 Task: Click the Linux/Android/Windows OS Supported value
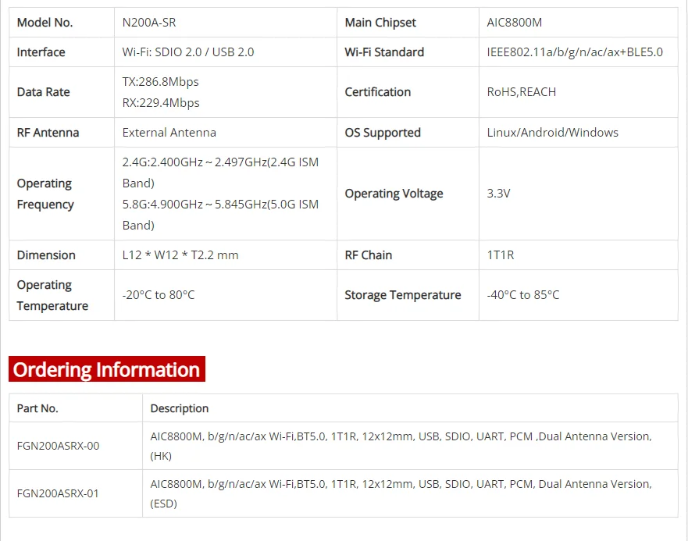tap(552, 133)
